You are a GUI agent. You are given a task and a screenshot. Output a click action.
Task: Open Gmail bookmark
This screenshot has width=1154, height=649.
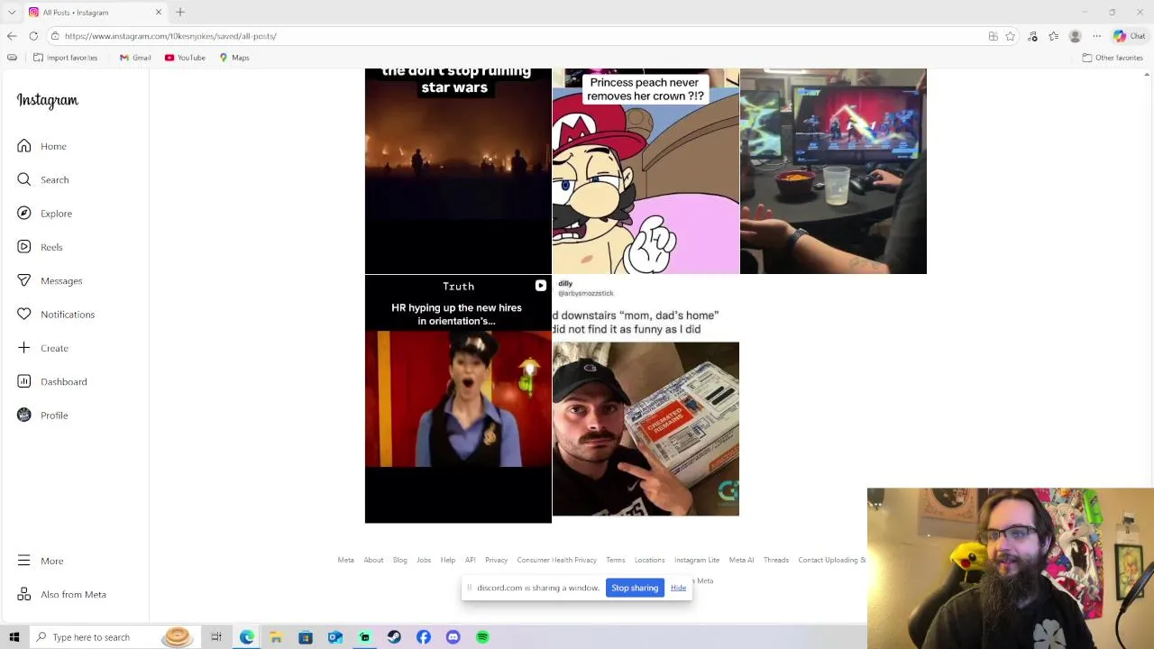tap(135, 58)
